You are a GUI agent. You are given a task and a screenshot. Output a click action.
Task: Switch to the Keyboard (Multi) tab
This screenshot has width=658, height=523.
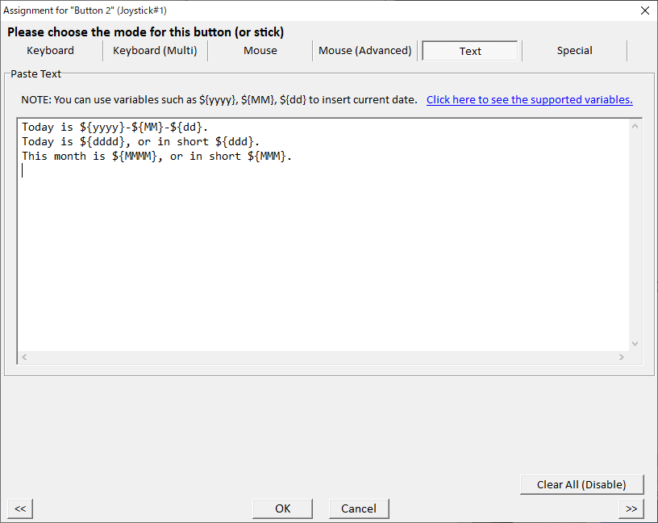pos(155,50)
